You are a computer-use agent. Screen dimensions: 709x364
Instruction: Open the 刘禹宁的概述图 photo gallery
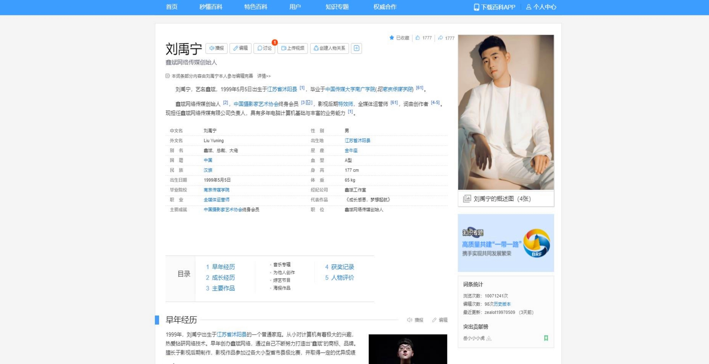pyautogui.click(x=502, y=199)
